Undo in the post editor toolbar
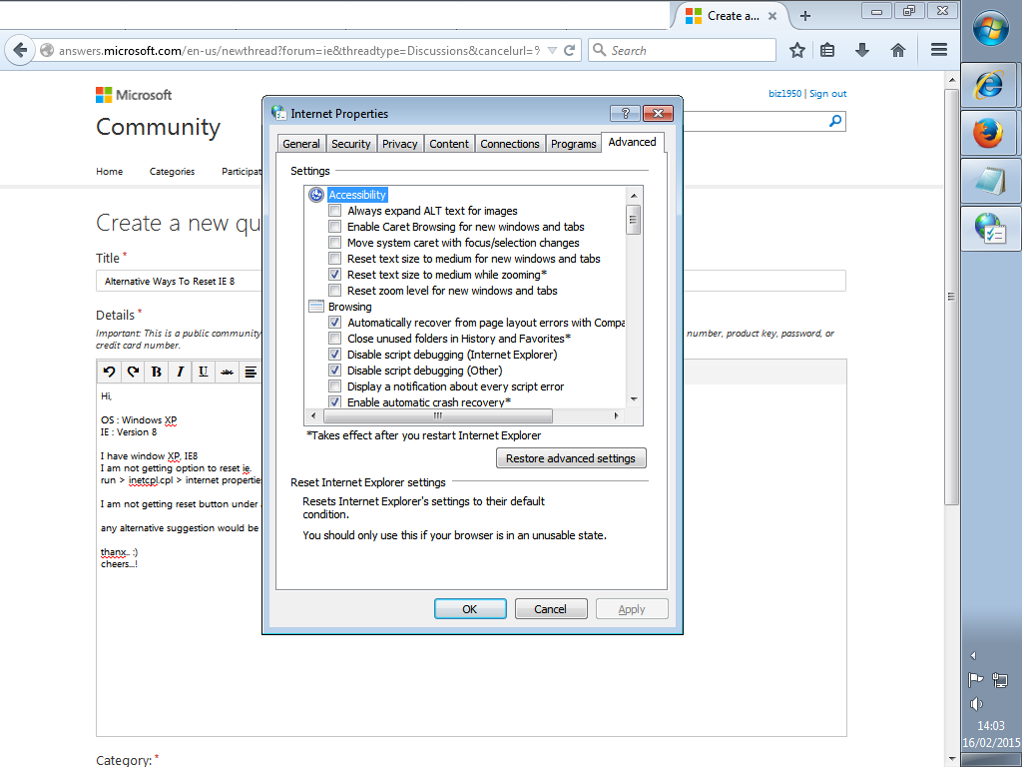Image resolution: width=1022 pixels, height=767 pixels. [109, 372]
